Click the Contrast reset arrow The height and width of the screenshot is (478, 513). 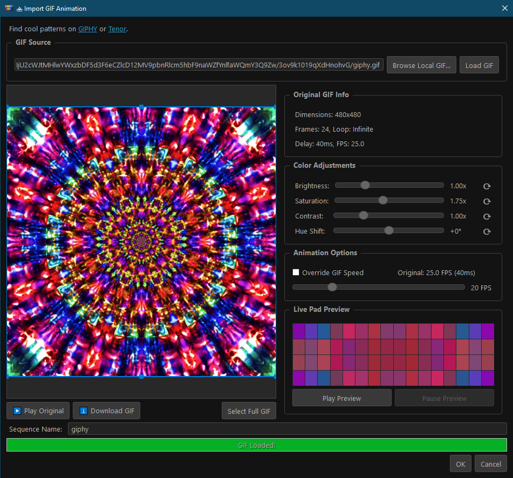pos(487,216)
